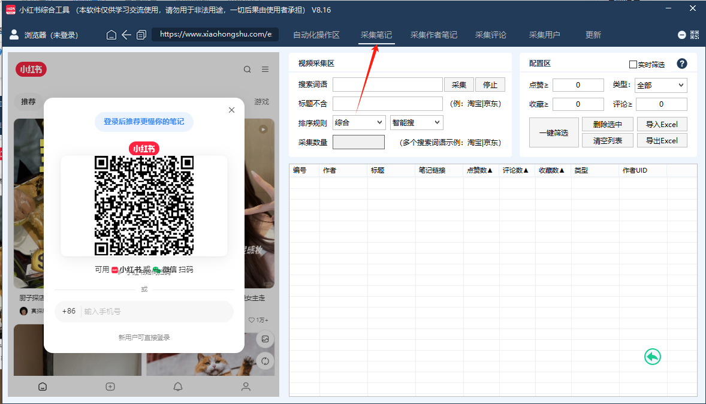This screenshot has height=404, width=706.
Task: Switch to the 自动化操作区 tab
Action: click(316, 35)
